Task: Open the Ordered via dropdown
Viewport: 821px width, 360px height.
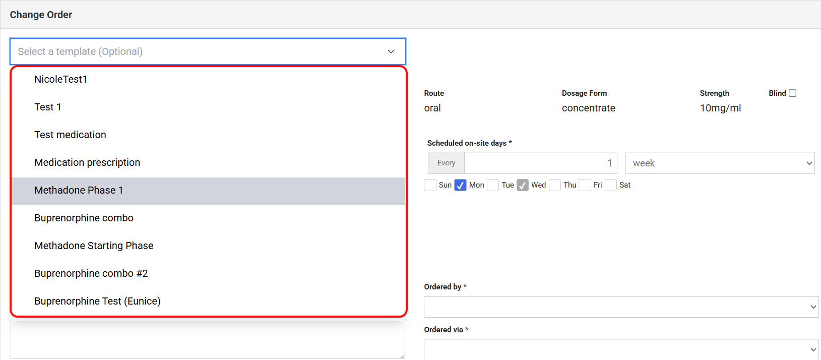Action: (621, 349)
